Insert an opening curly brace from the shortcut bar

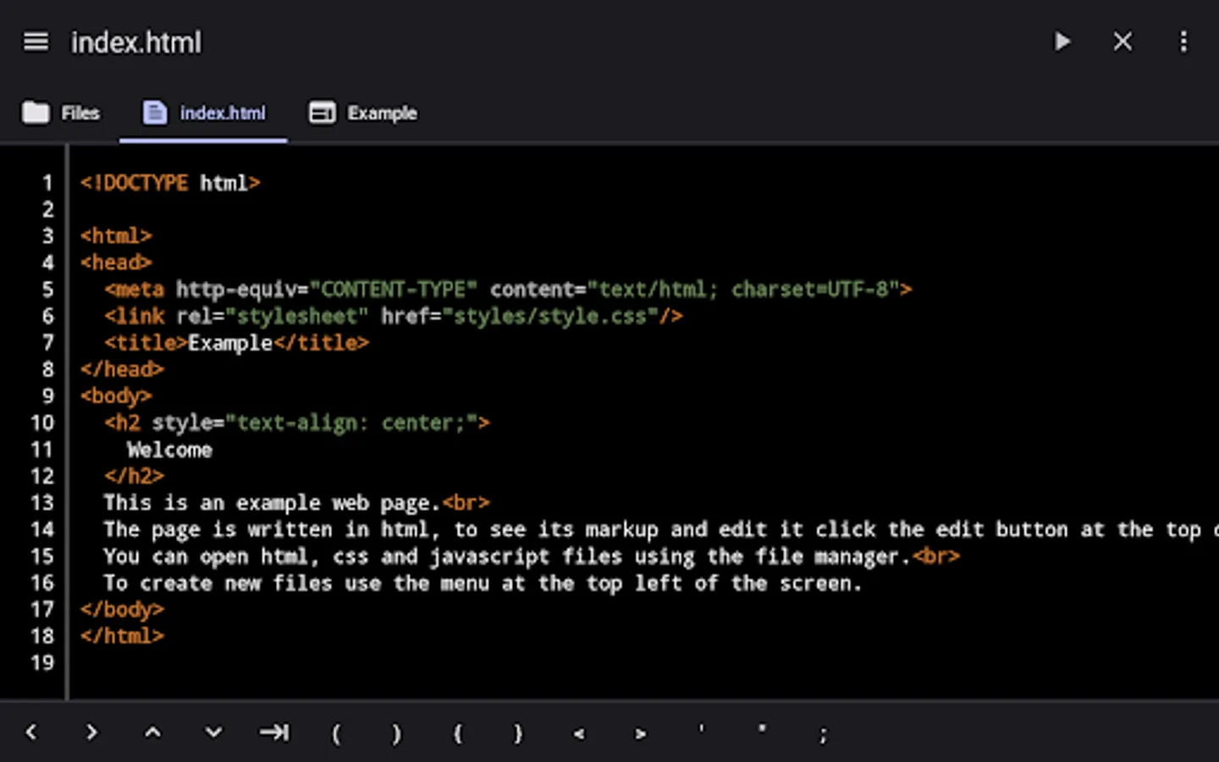coord(458,733)
